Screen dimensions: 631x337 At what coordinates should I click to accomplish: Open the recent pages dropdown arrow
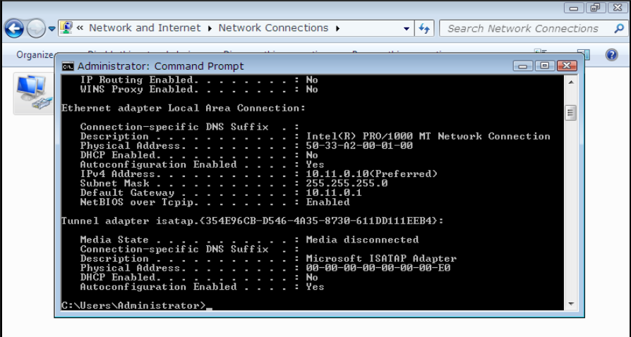[52, 29]
